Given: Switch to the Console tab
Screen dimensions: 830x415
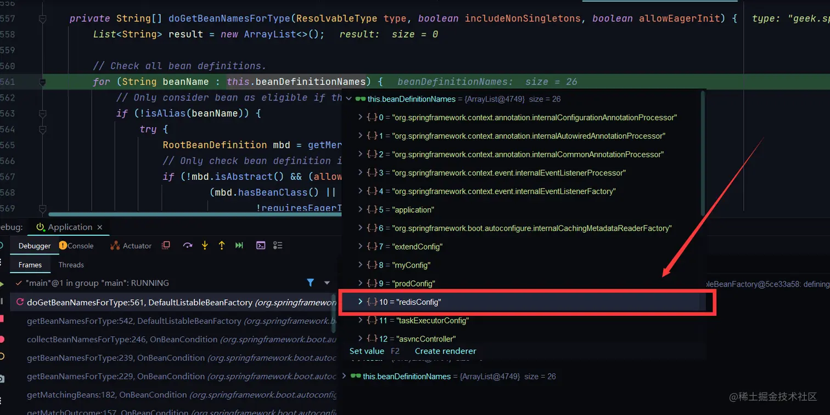Looking at the screenshot, I should 76,246.
